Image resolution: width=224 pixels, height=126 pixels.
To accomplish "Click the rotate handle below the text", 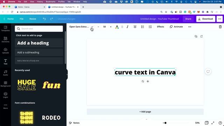I will click(x=143, y=81).
